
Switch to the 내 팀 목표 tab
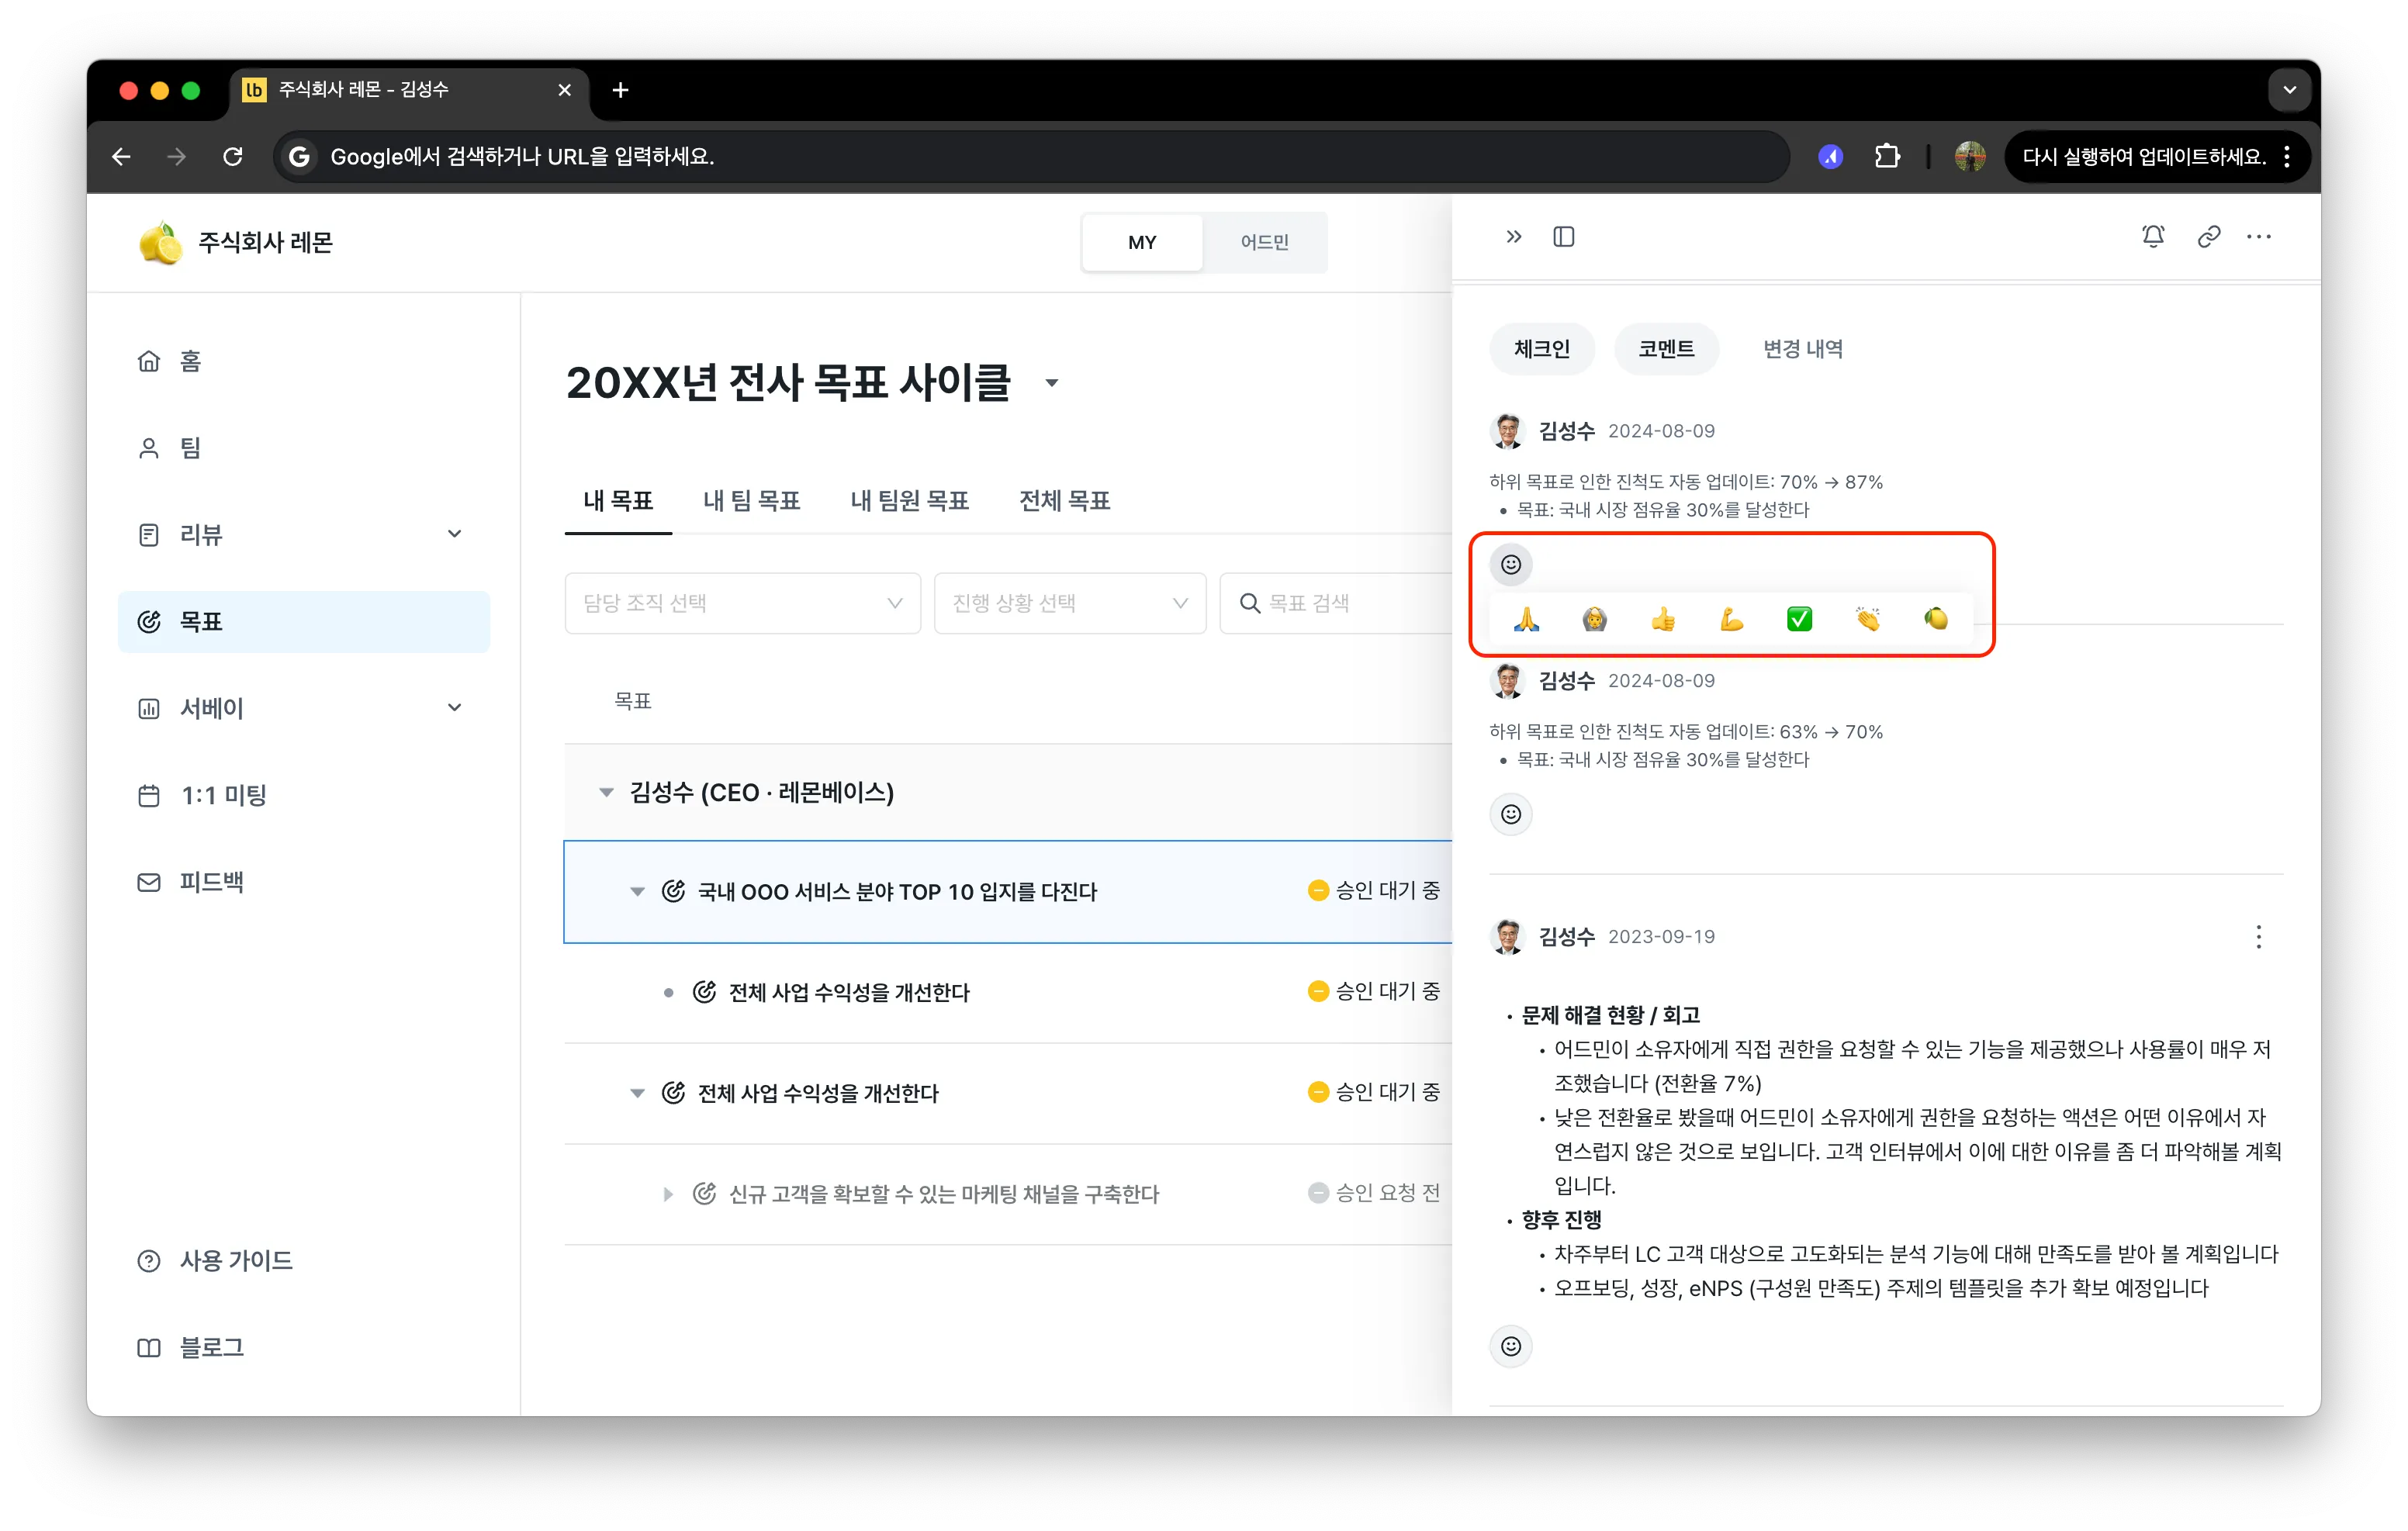coord(751,501)
